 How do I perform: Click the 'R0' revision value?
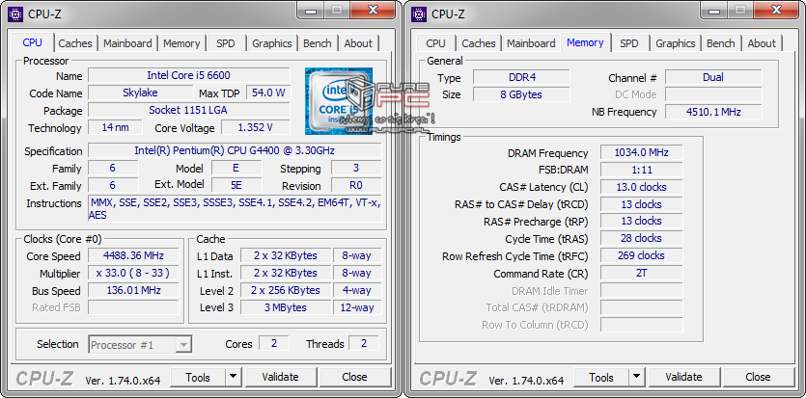click(x=356, y=185)
